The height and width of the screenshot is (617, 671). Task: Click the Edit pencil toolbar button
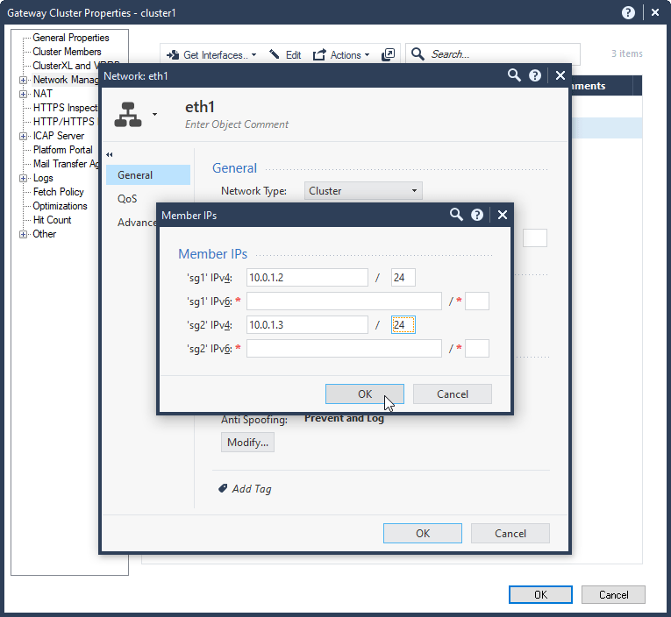point(285,54)
